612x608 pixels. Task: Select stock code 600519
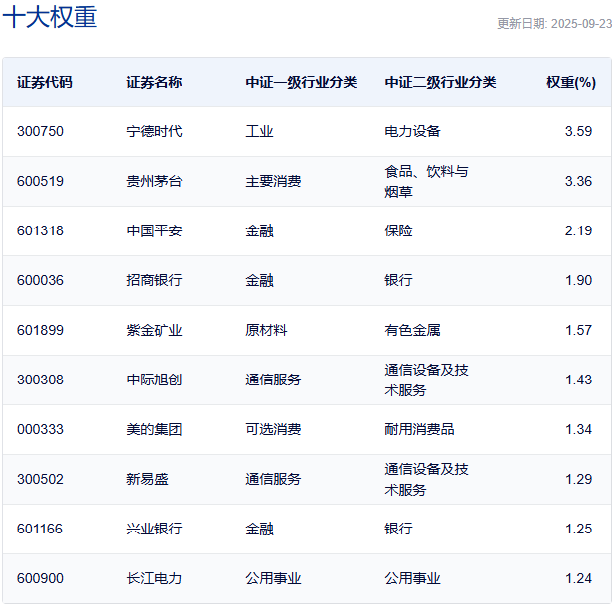pos(40,181)
